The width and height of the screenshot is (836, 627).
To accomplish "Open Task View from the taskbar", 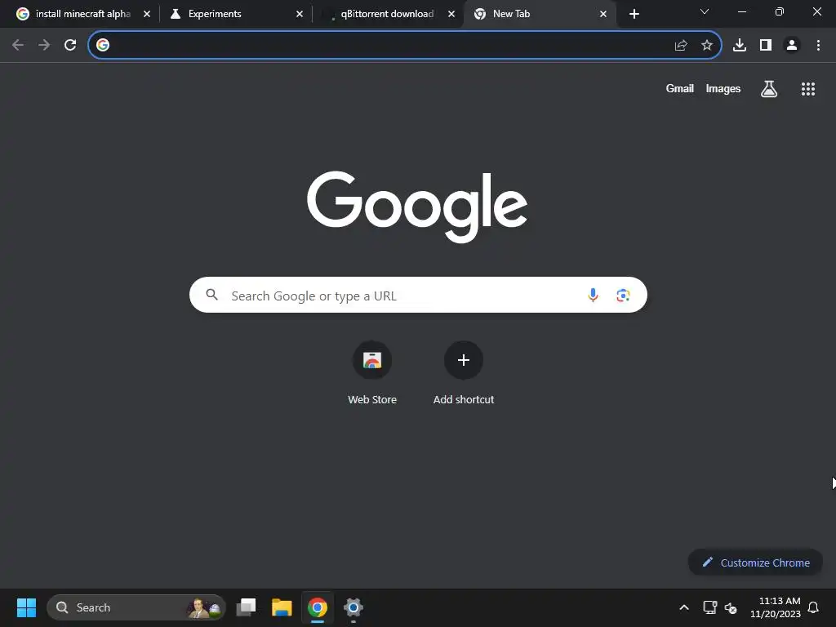I will [246, 607].
